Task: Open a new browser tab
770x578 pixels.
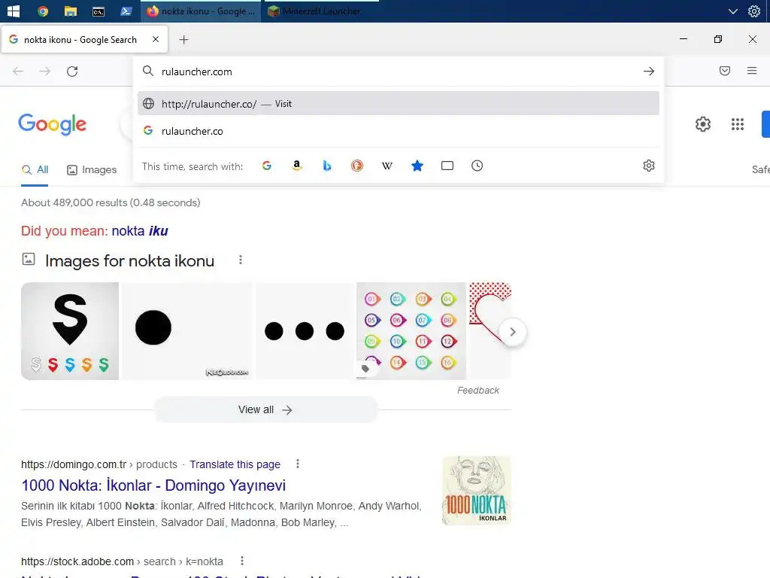Action: (183, 39)
